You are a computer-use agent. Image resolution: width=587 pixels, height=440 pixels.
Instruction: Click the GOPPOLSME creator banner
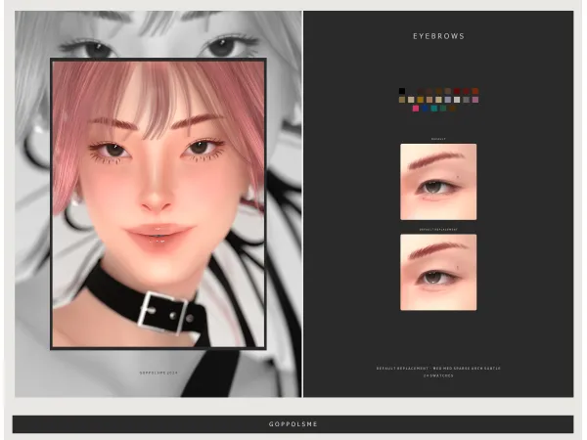(x=293, y=424)
